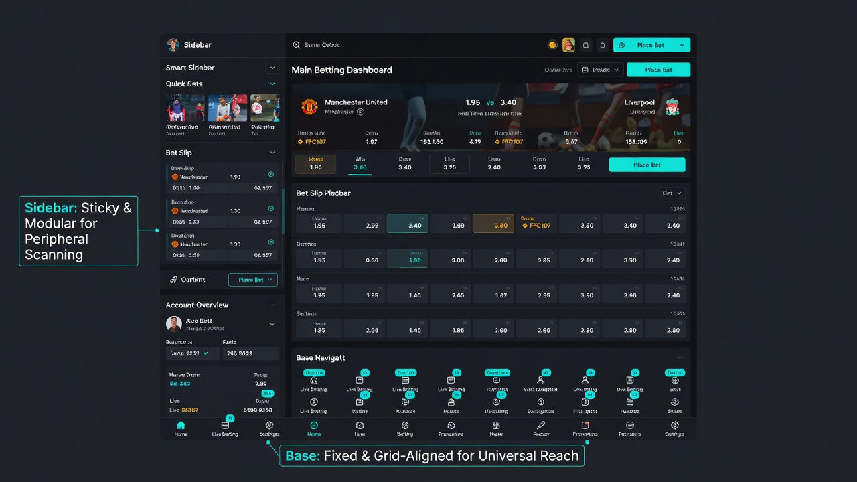857x482 pixels.
Task: Pick the teal highlighted 1.80 odds cell
Action: (x=407, y=258)
